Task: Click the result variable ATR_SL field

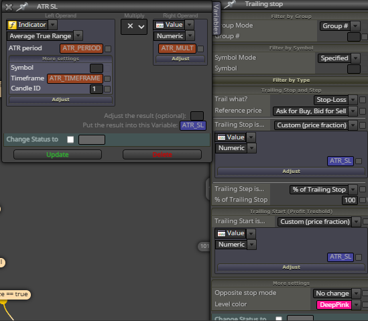Action: [193, 125]
